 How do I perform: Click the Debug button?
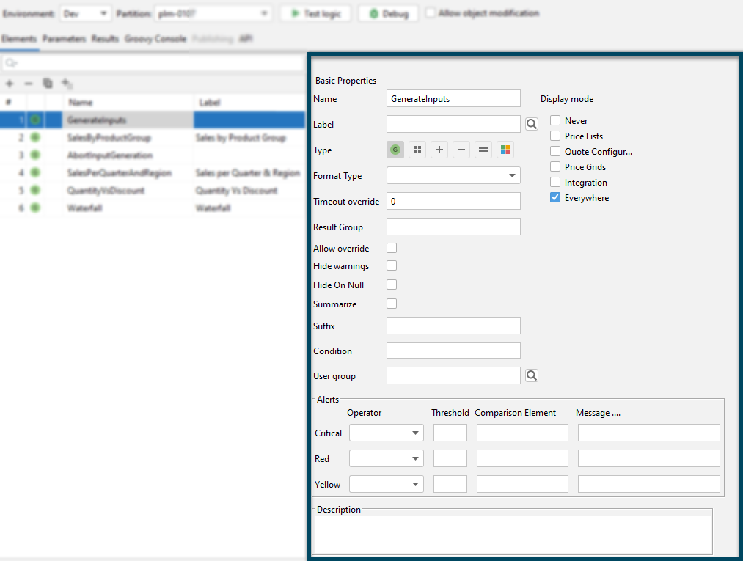(388, 14)
